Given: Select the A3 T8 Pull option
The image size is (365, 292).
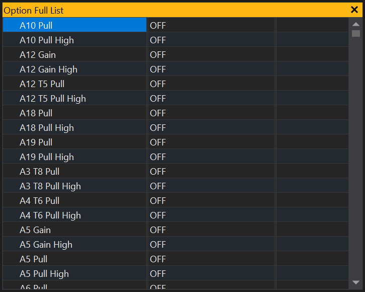Looking at the screenshot, I should pyautogui.click(x=39, y=171).
